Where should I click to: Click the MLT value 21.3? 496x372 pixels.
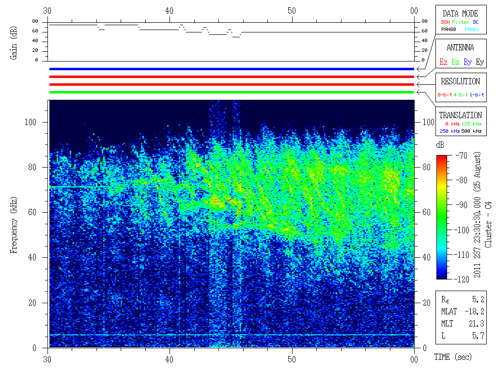coord(477,324)
